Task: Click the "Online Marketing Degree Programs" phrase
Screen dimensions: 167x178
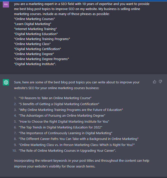Action: 42,59
